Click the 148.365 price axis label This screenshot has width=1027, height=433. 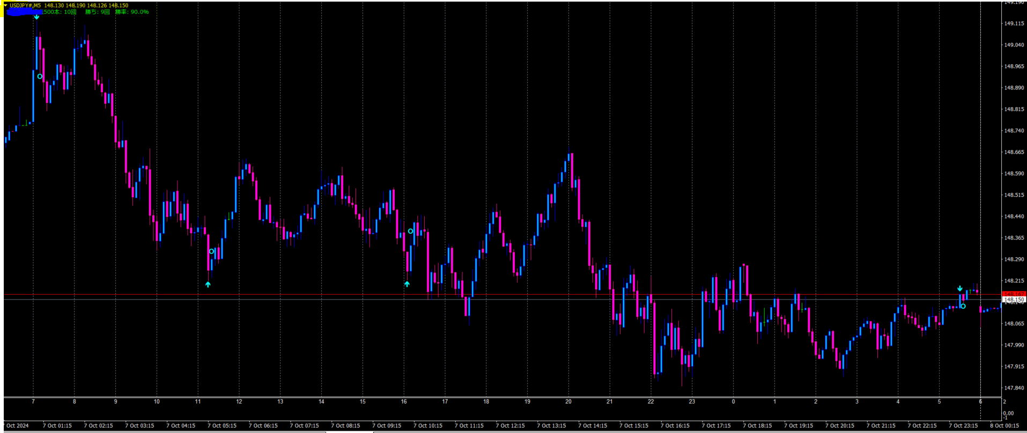coord(1014,238)
